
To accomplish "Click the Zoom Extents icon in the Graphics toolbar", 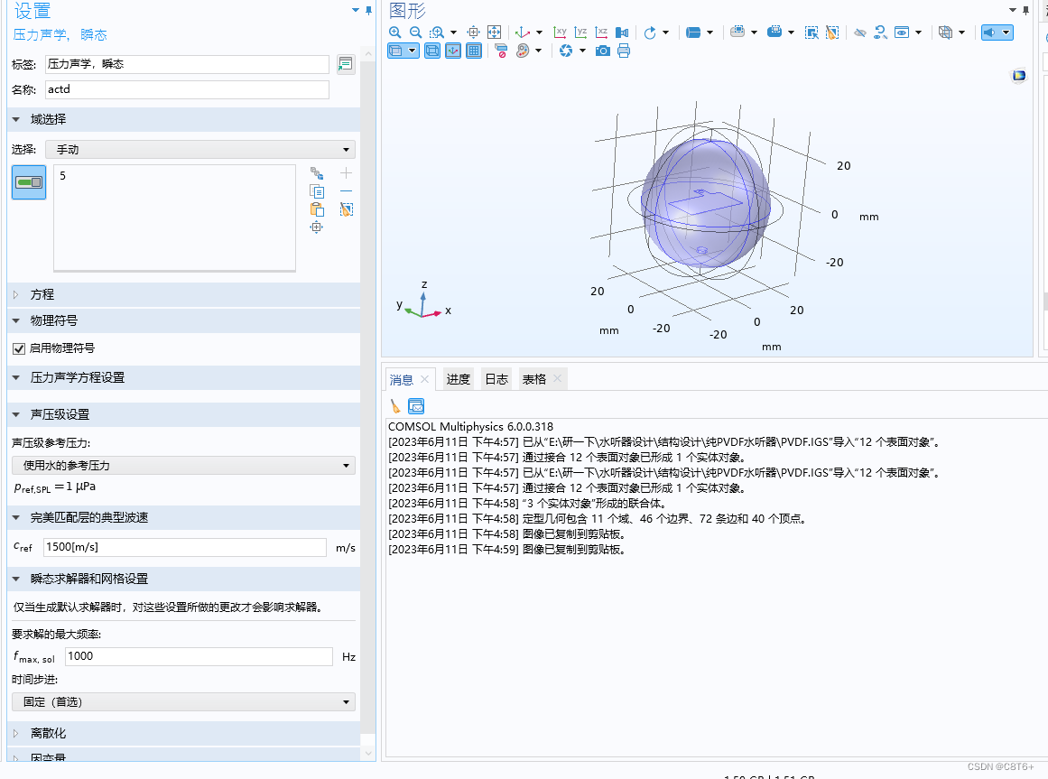I will coord(472,32).
